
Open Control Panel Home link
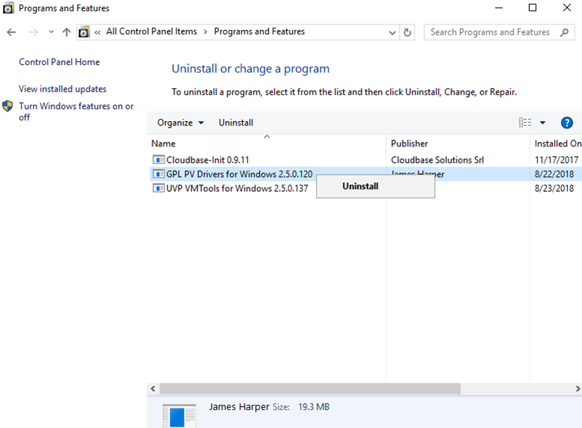click(x=59, y=62)
